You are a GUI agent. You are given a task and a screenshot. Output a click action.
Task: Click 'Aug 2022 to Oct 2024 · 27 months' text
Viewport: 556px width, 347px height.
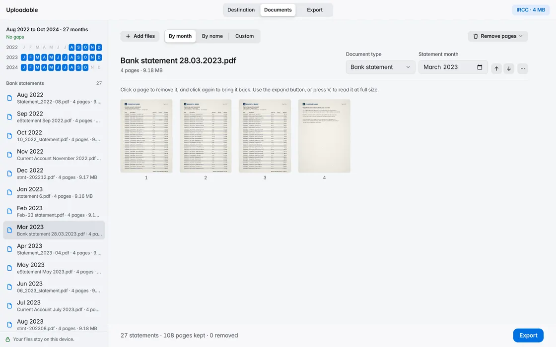click(x=47, y=29)
